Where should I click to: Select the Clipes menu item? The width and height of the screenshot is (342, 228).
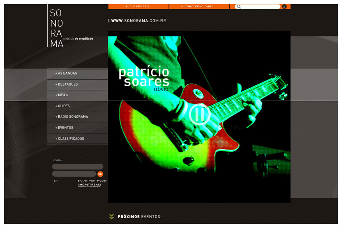click(x=78, y=106)
